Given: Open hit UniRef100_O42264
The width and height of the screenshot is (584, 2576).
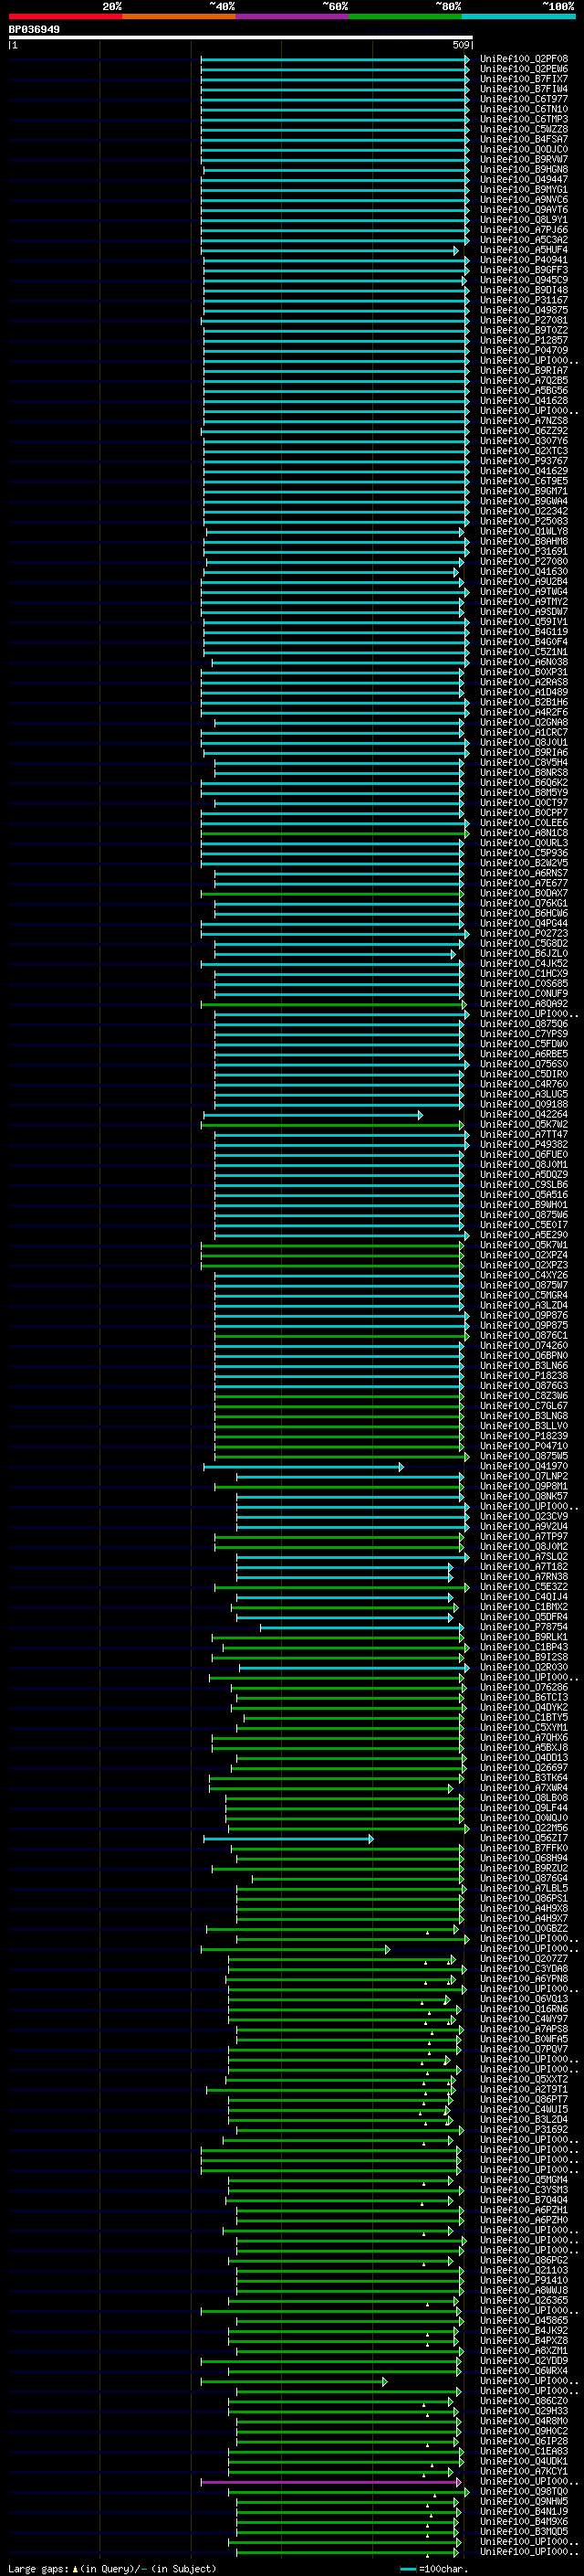Looking at the screenshot, I should tap(524, 1114).
